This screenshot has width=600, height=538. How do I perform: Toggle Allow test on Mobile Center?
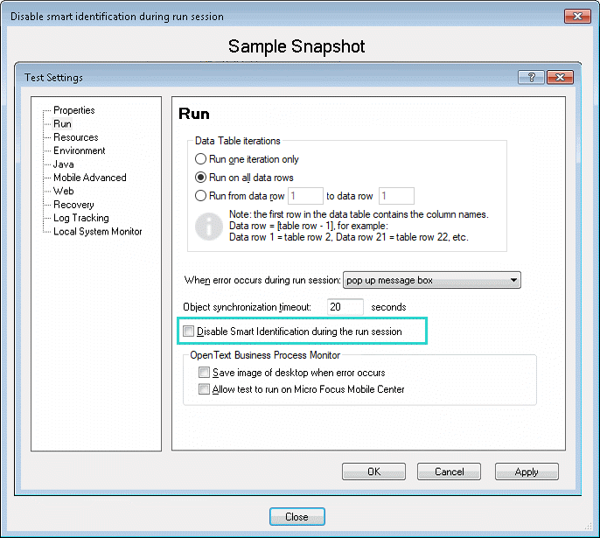click(x=205, y=389)
